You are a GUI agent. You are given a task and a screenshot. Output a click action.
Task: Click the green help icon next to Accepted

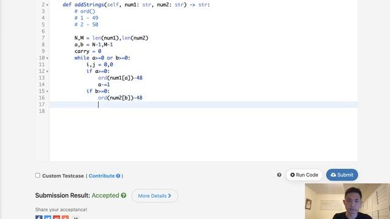pyautogui.click(x=124, y=195)
